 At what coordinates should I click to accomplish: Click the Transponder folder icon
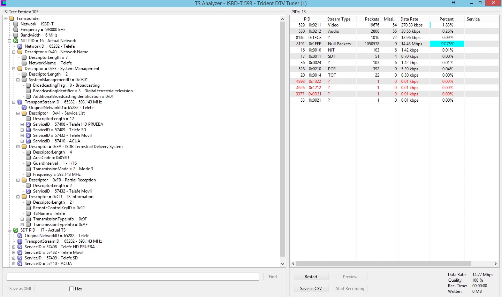tap(12, 18)
